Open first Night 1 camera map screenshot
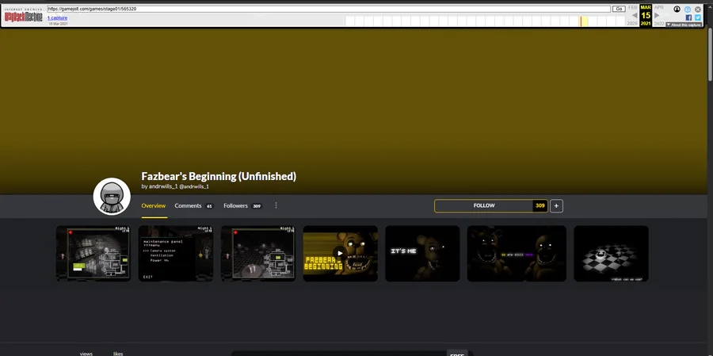The height and width of the screenshot is (356, 713). (x=93, y=254)
